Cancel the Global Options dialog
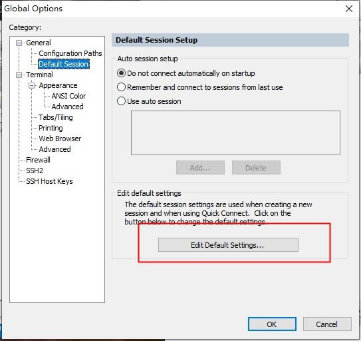This screenshot has width=361, height=341. pyautogui.click(x=327, y=324)
